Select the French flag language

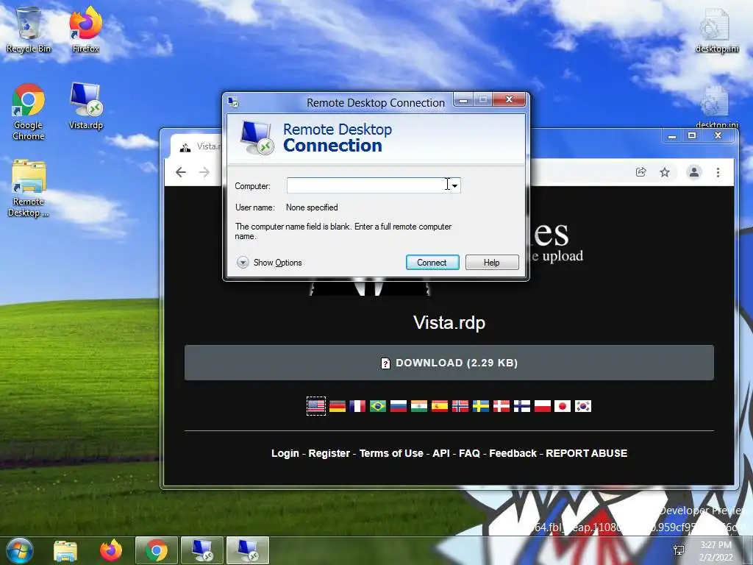357,406
